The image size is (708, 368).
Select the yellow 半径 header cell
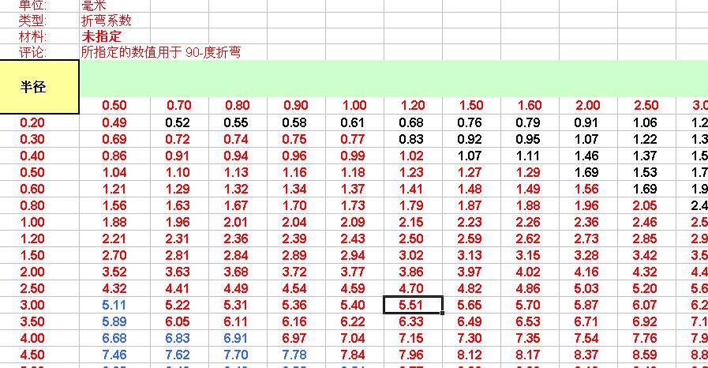39,87
